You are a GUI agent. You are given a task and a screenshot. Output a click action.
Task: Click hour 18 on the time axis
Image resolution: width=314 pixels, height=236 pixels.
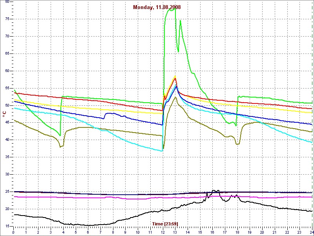coord(237,232)
